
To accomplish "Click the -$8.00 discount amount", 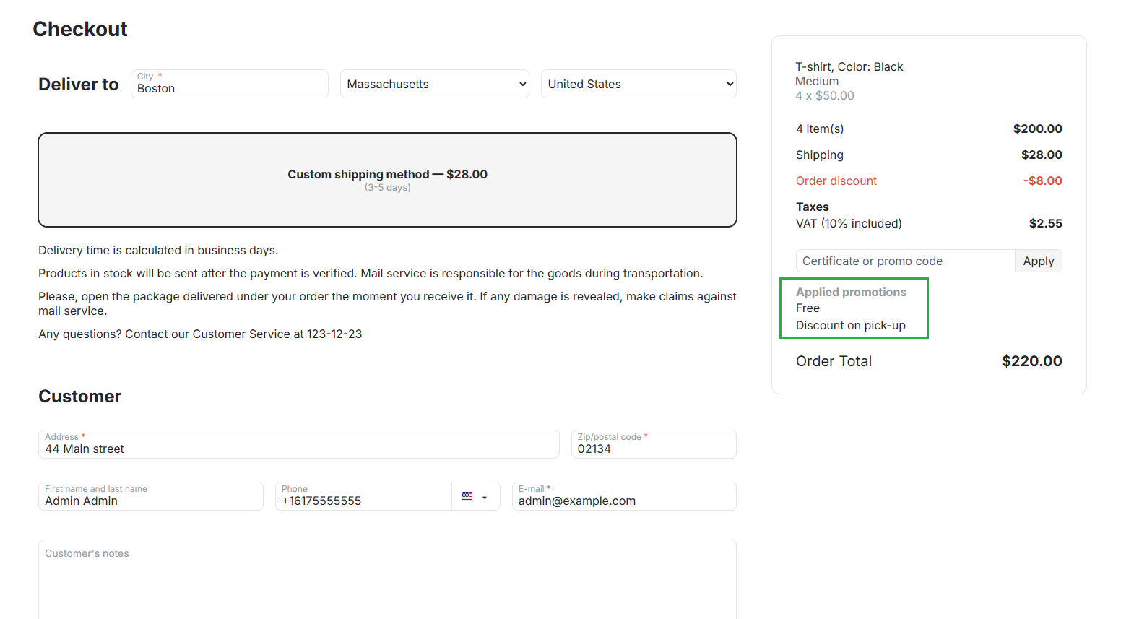I will click(1042, 181).
